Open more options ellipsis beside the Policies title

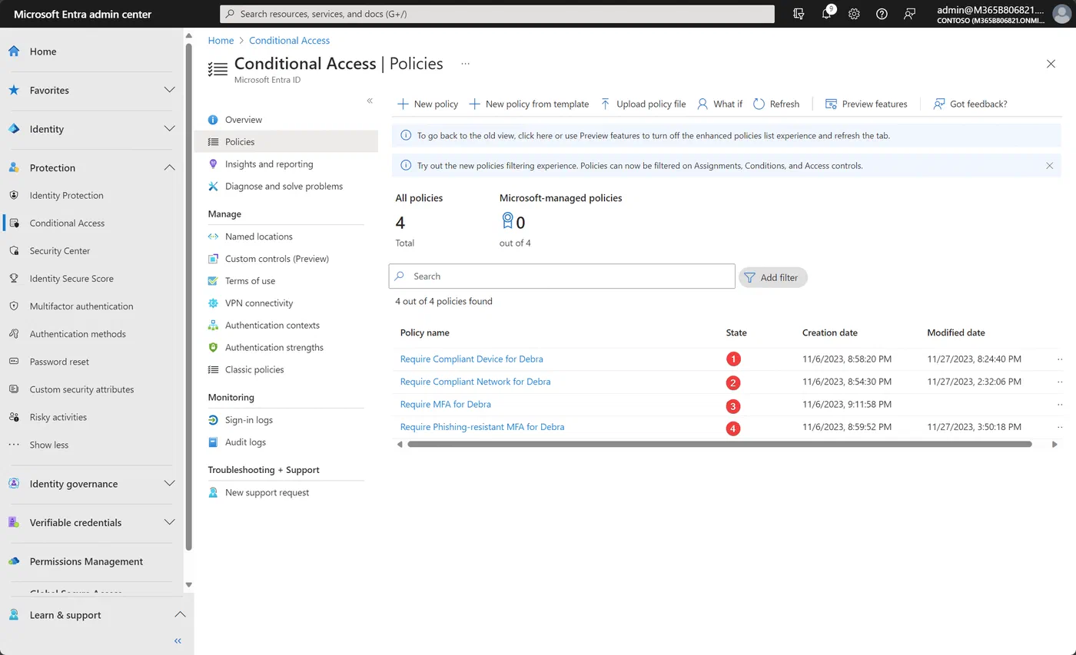click(465, 64)
